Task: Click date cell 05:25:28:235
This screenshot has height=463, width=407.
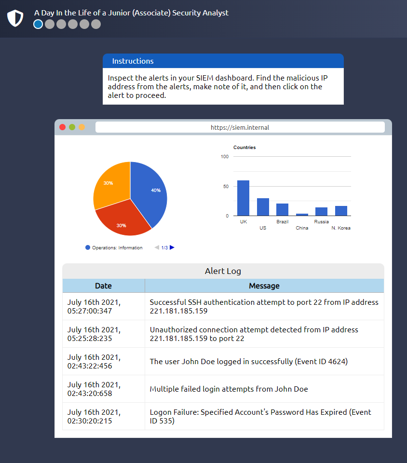Action: (104, 334)
